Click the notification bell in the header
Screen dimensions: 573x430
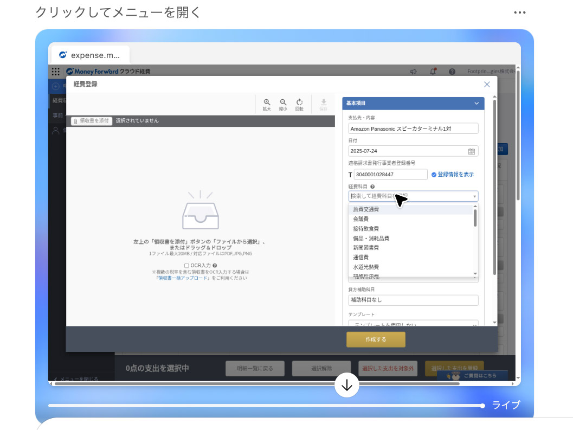click(432, 71)
